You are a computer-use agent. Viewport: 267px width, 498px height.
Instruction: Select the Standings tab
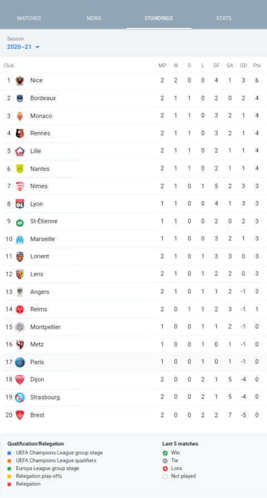click(x=159, y=18)
